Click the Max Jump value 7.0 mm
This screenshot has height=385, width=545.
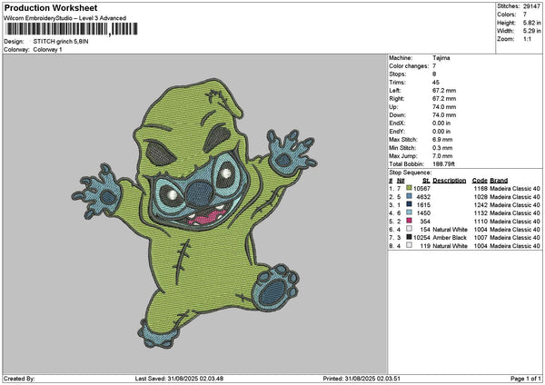[x=442, y=156]
